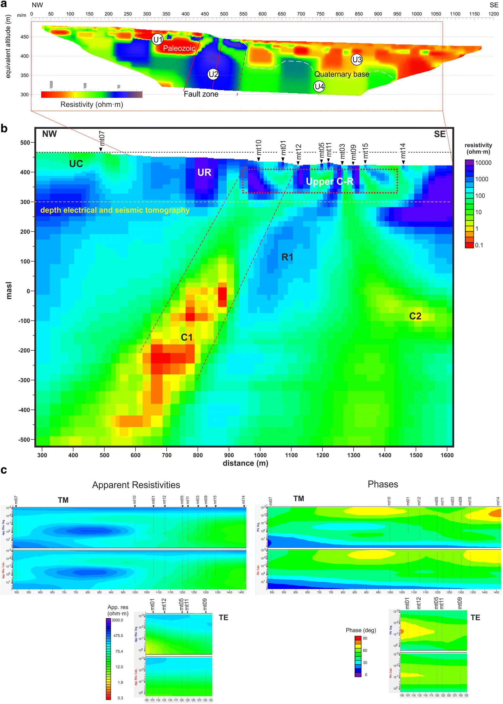
Task: Click the vertical resistivity color scale beside panel b
Action: click(x=469, y=204)
